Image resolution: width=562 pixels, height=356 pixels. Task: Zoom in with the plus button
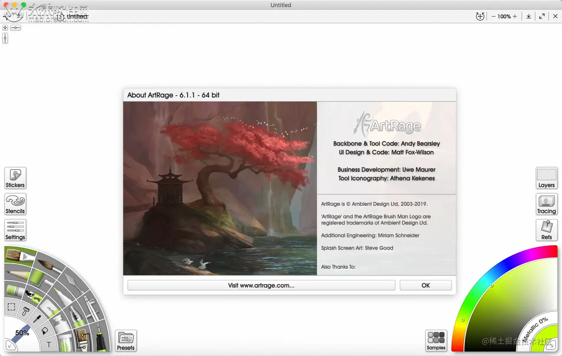coord(515,16)
